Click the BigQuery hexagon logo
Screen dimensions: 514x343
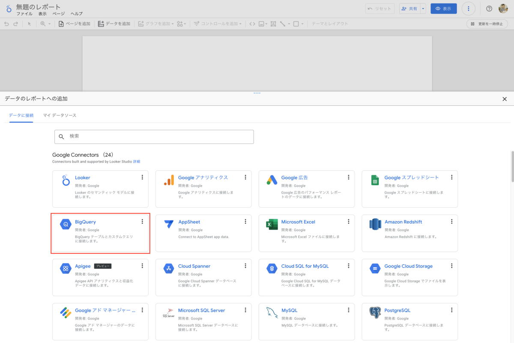66,224
